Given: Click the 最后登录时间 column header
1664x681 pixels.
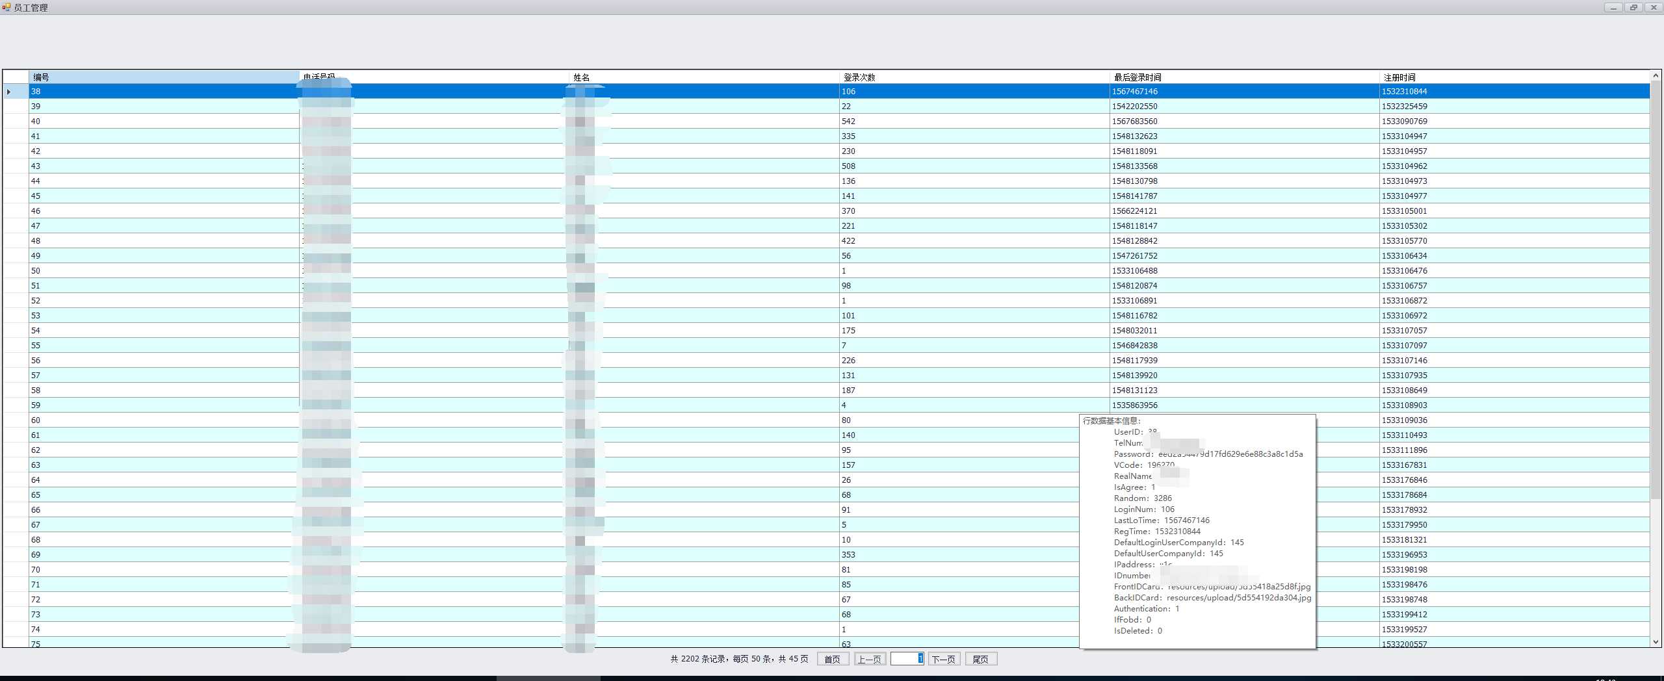Looking at the screenshot, I should (1244, 77).
